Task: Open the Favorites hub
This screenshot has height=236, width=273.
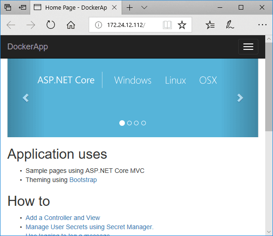Action: point(210,25)
